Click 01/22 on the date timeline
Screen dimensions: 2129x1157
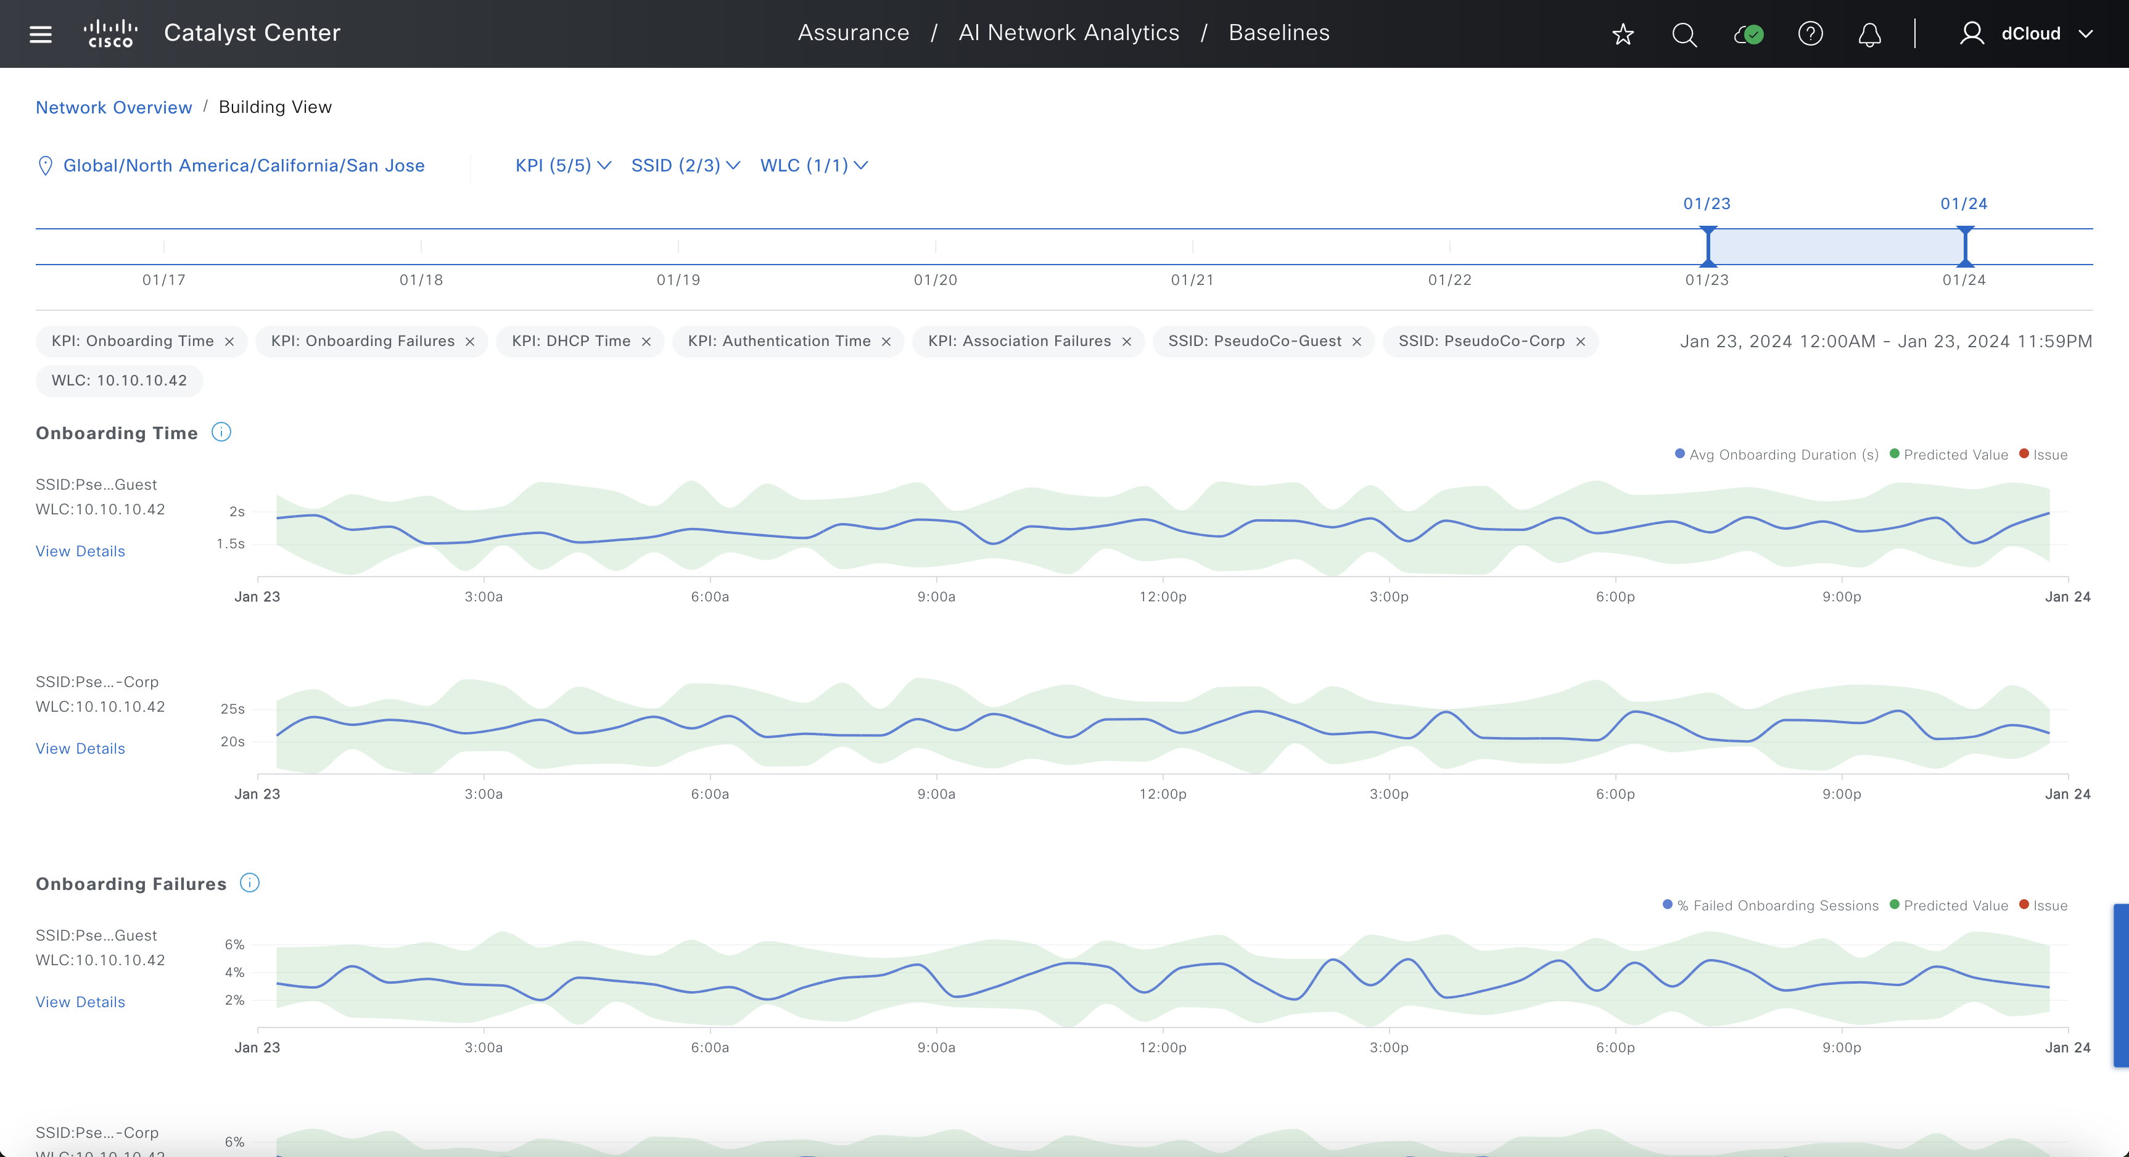coord(1449,280)
